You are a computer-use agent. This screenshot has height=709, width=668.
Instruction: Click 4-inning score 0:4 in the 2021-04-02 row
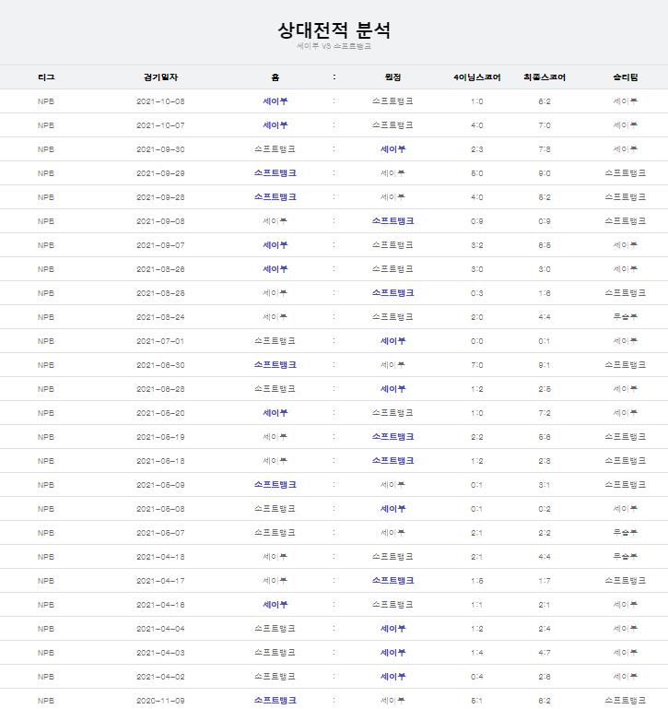pyautogui.click(x=477, y=677)
